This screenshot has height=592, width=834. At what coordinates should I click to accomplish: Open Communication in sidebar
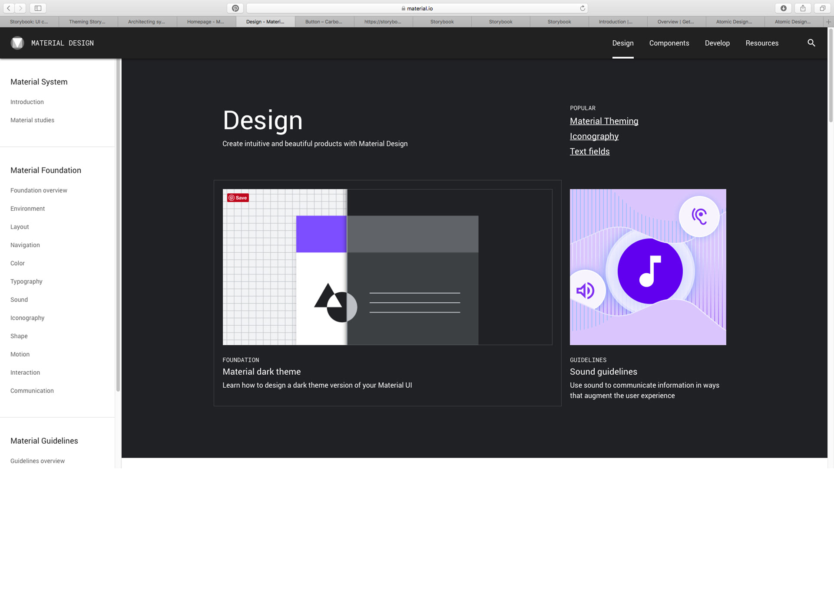point(32,391)
